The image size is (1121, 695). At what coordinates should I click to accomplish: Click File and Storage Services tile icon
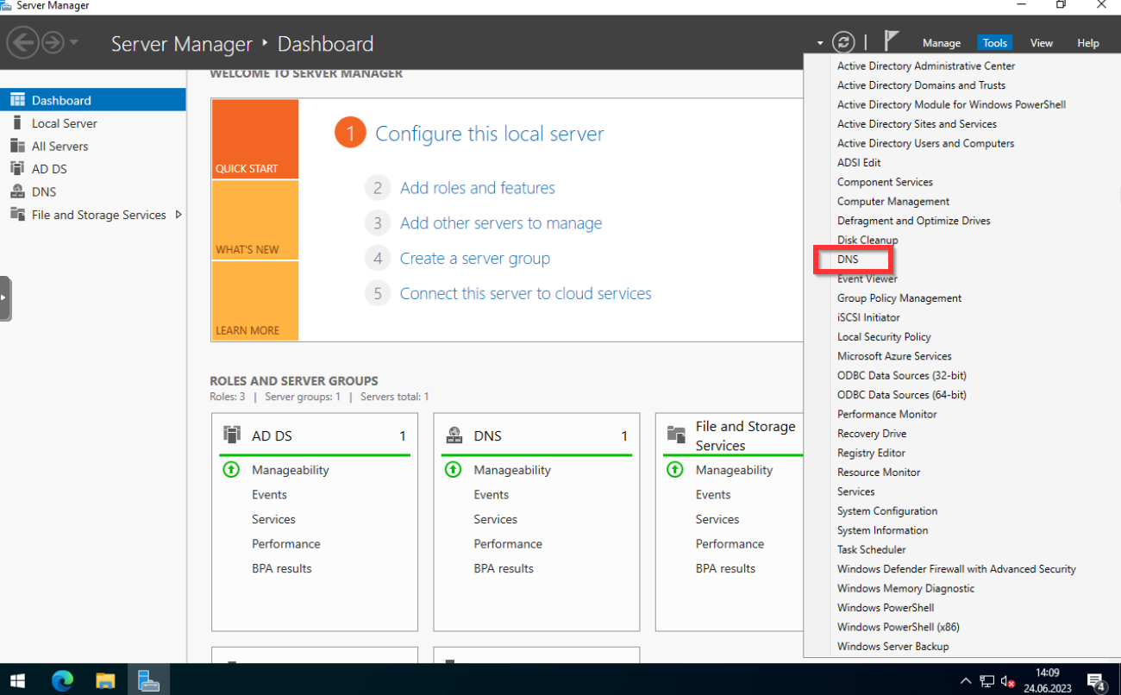pos(675,435)
